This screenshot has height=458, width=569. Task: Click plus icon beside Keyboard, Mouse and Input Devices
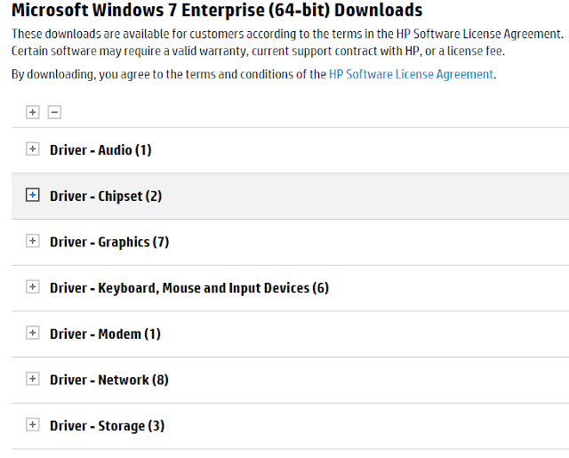click(33, 287)
